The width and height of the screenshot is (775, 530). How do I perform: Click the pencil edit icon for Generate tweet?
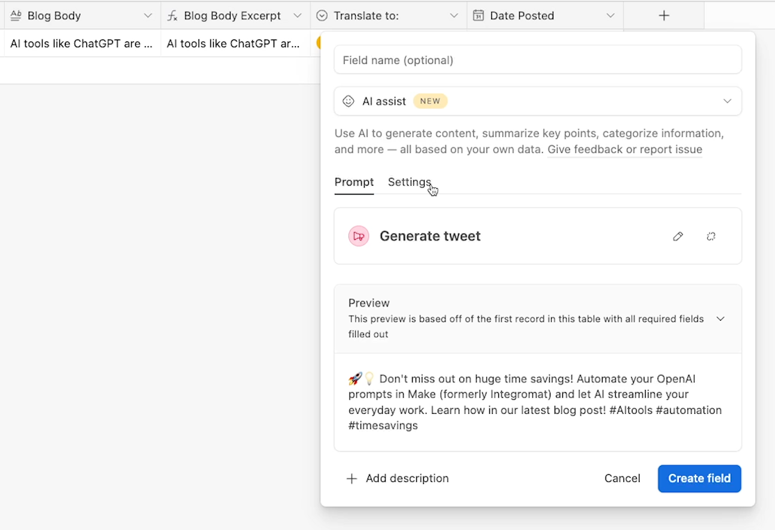pos(678,237)
